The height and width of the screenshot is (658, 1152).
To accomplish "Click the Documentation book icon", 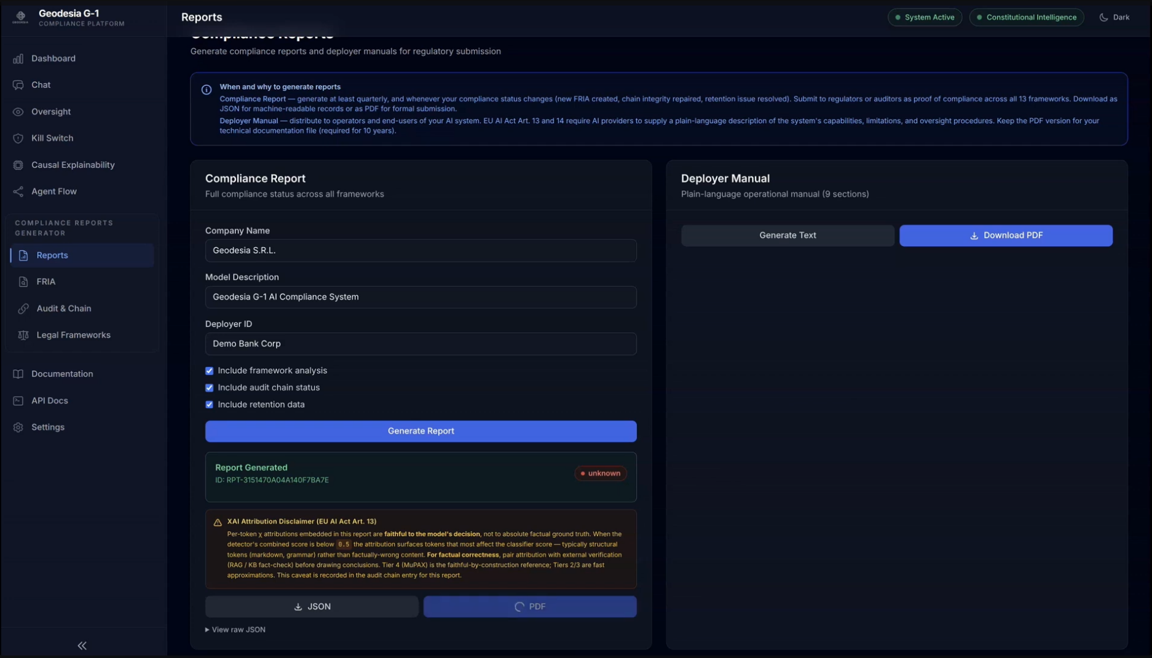I will 18,374.
